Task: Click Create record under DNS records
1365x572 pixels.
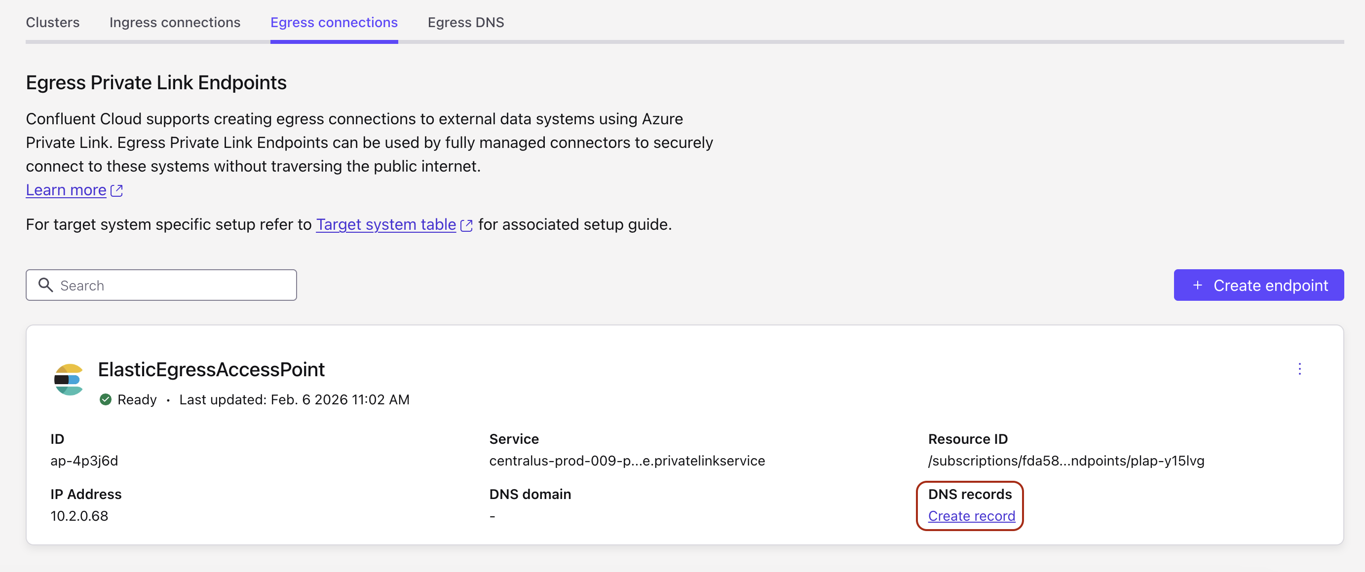Action: pos(971,515)
